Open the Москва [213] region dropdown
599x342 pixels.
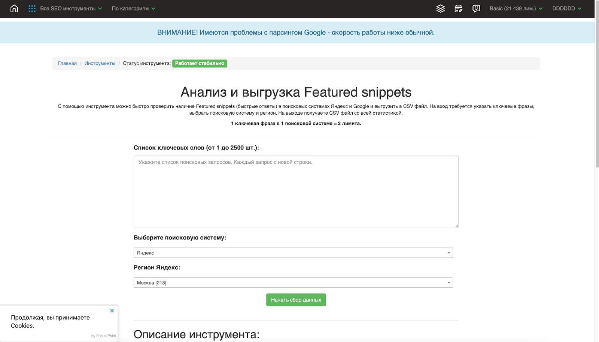tap(293, 282)
